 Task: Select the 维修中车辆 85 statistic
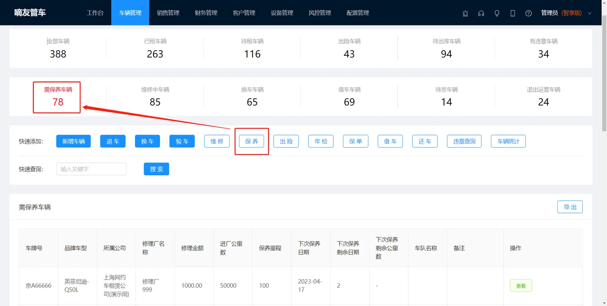tap(155, 97)
